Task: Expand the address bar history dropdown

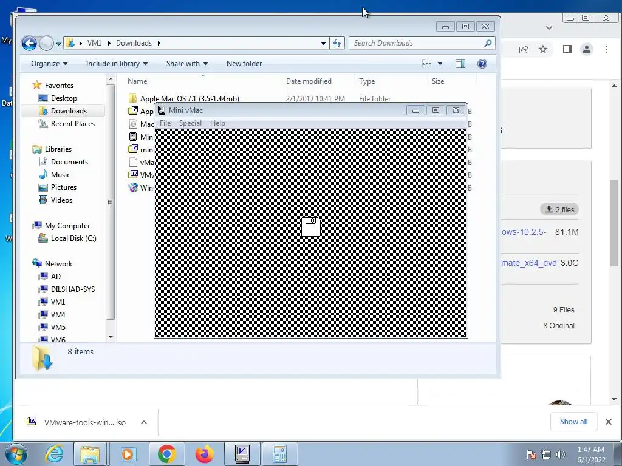Action: click(x=323, y=43)
